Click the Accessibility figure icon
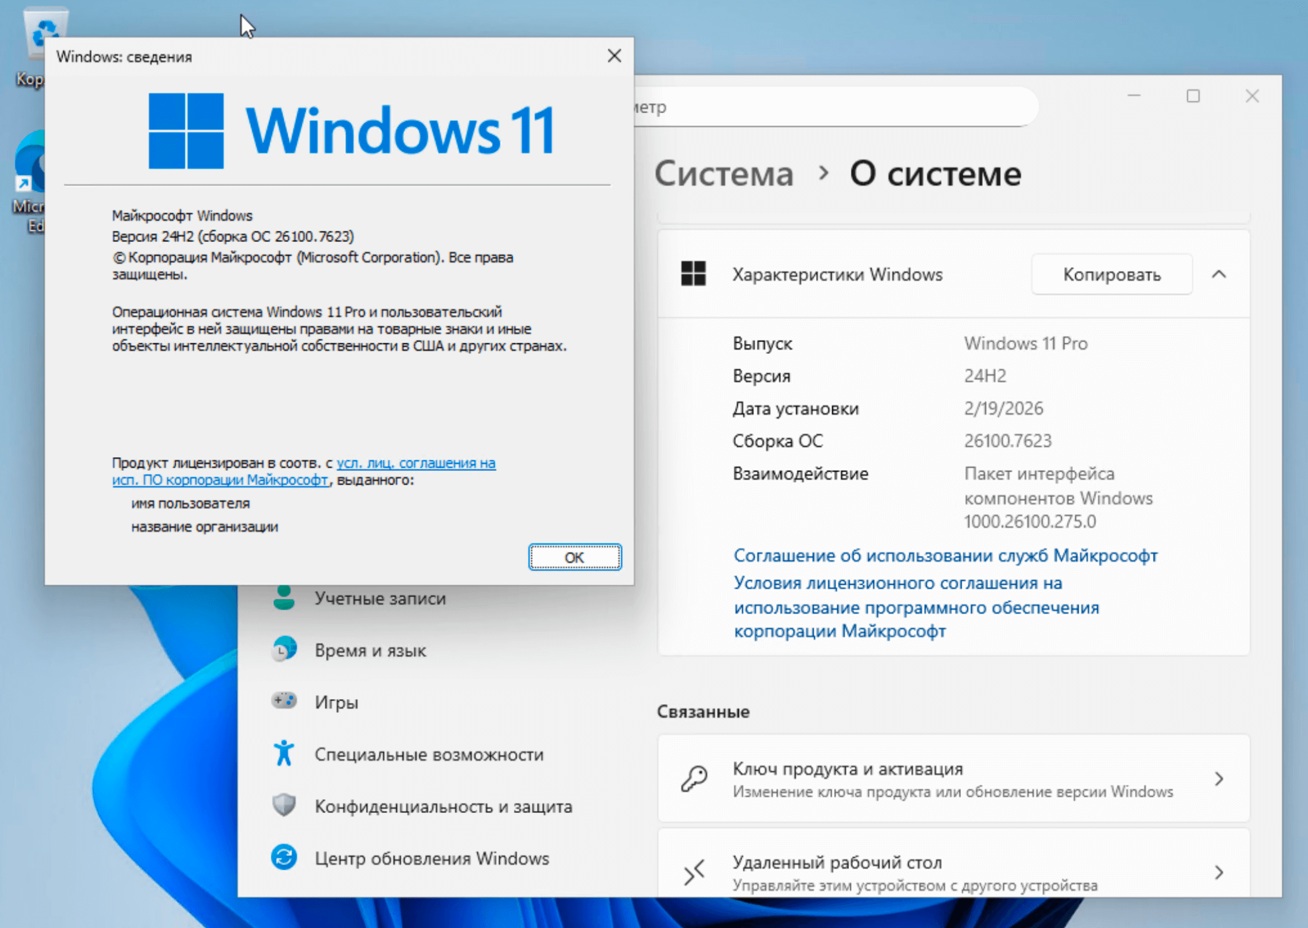 (284, 754)
